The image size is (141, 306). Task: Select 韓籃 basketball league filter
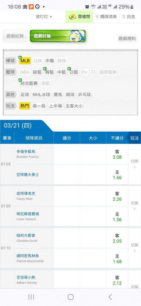point(49,72)
